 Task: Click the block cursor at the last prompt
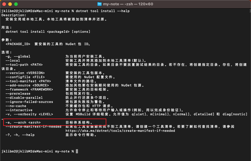click(77, 151)
